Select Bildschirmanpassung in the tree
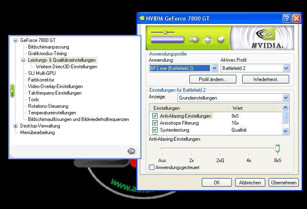The width and height of the screenshot is (307, 209). point(49,47)
